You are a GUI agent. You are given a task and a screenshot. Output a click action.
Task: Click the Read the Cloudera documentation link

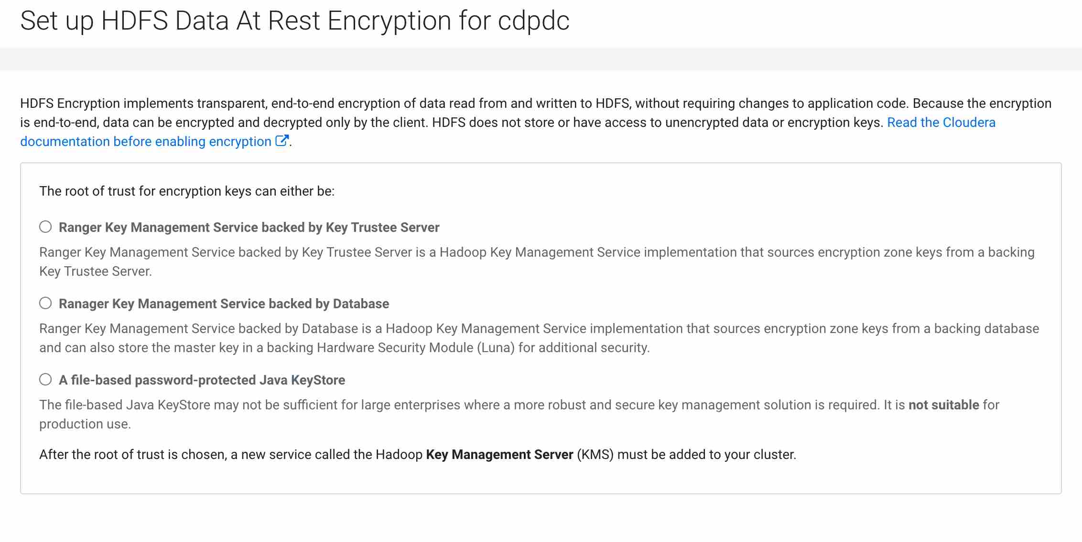(941, 123)
